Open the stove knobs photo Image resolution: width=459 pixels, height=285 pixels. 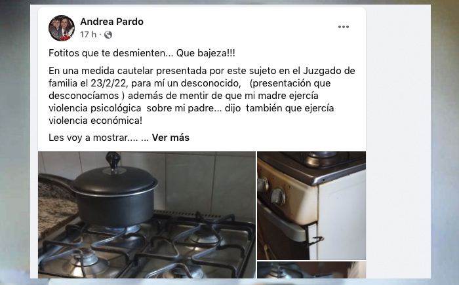(311, 206)
